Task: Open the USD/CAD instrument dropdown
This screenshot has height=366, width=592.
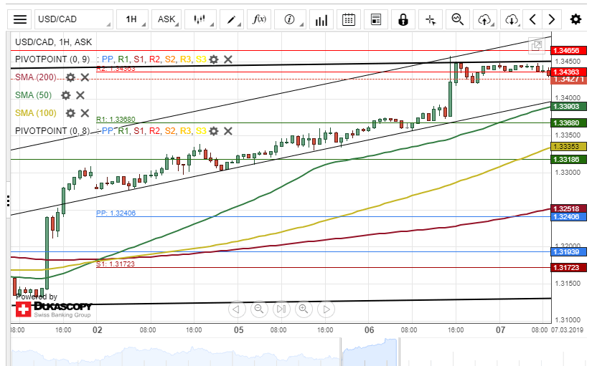Action: [x=75, y=19]
